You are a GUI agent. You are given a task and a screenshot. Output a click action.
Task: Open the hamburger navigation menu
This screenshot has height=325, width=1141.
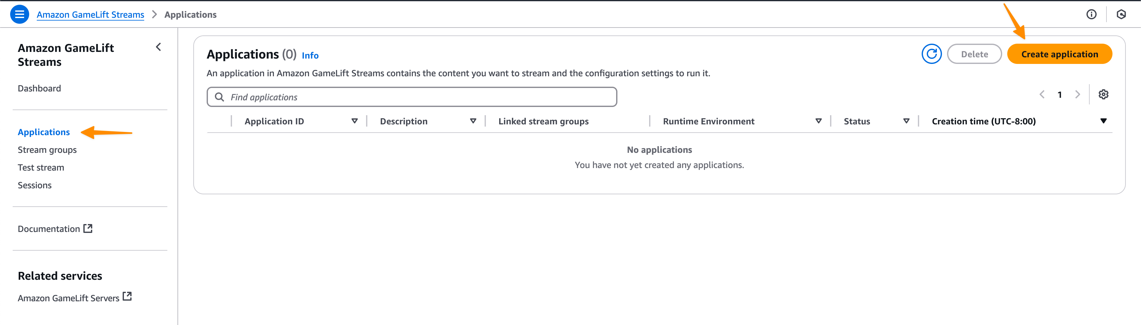[19, 15]
